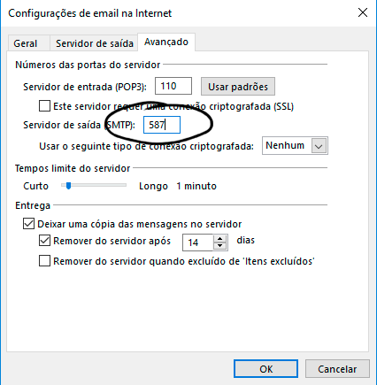Click the Usar padrões button
Screen dimensions: 377x385
238,87
